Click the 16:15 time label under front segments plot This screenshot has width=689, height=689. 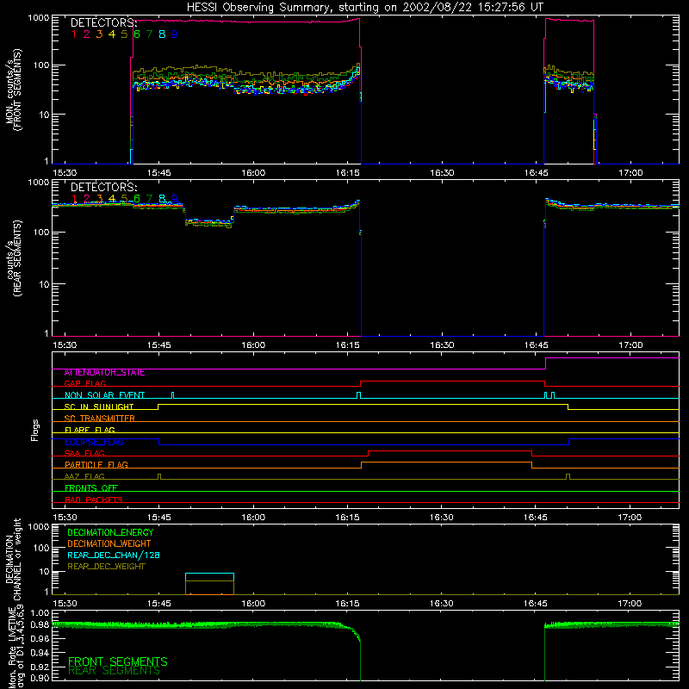tap(348, 173)
